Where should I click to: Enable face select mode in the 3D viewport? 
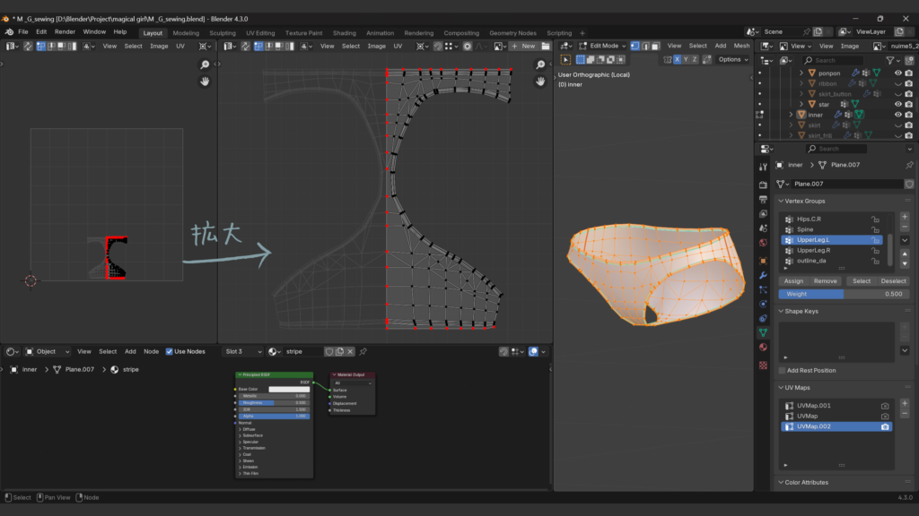[x=657, y=46]
